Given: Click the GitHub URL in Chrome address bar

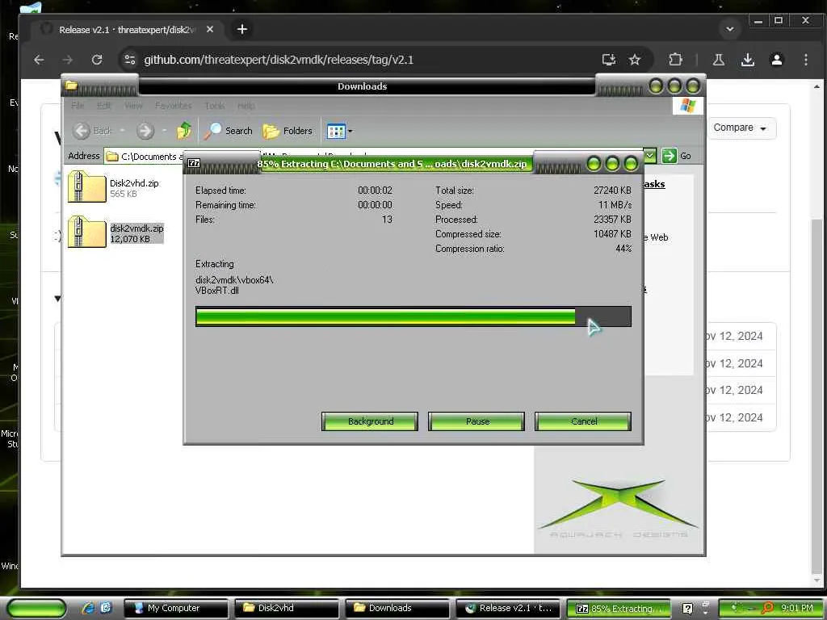Looking at the screenshot, I should [x=279, y=60].
